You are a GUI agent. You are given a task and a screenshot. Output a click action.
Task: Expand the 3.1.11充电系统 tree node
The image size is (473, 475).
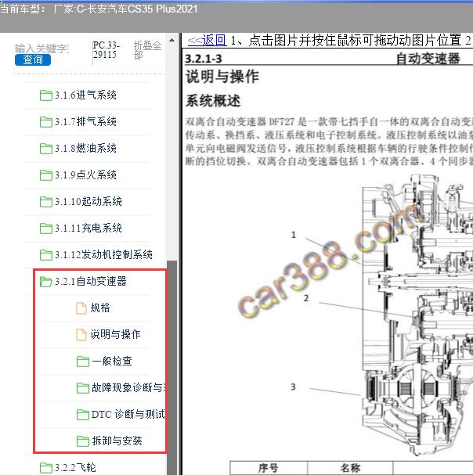point(88,228)
